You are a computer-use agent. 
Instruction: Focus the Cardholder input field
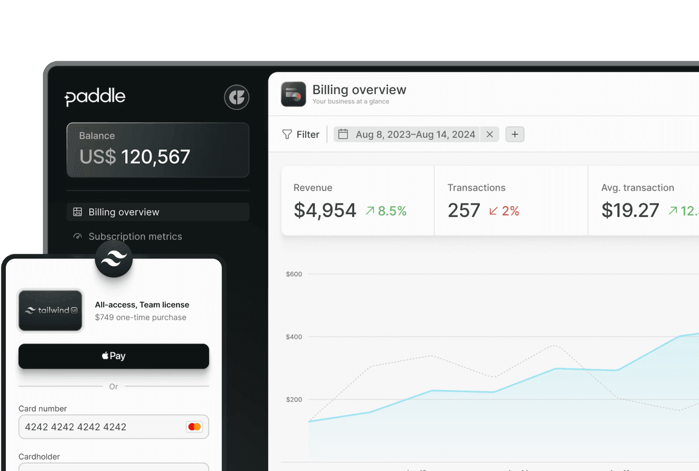[x=114, y=467]
